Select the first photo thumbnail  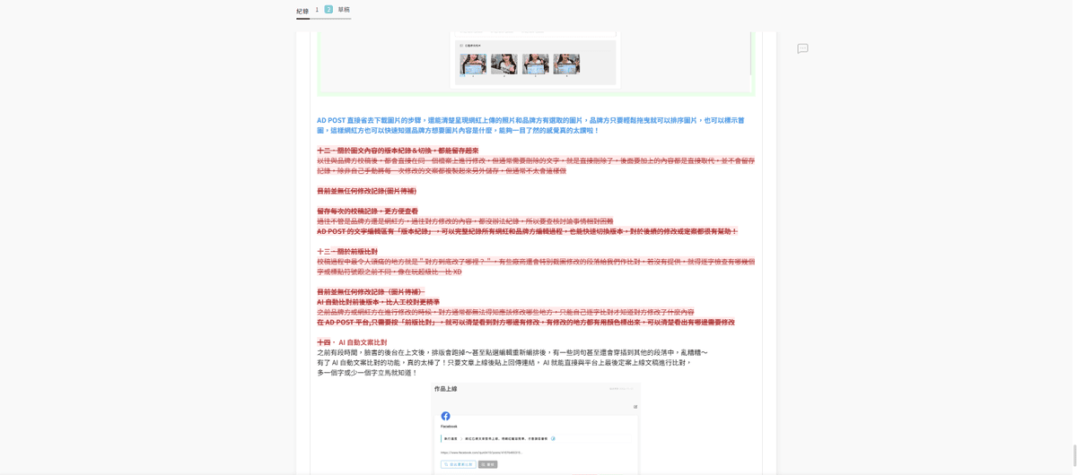(473, 64)
